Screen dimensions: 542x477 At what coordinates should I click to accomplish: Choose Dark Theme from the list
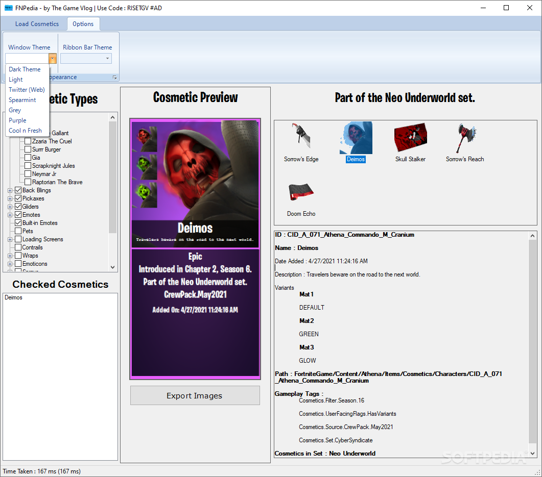(27, 69)
